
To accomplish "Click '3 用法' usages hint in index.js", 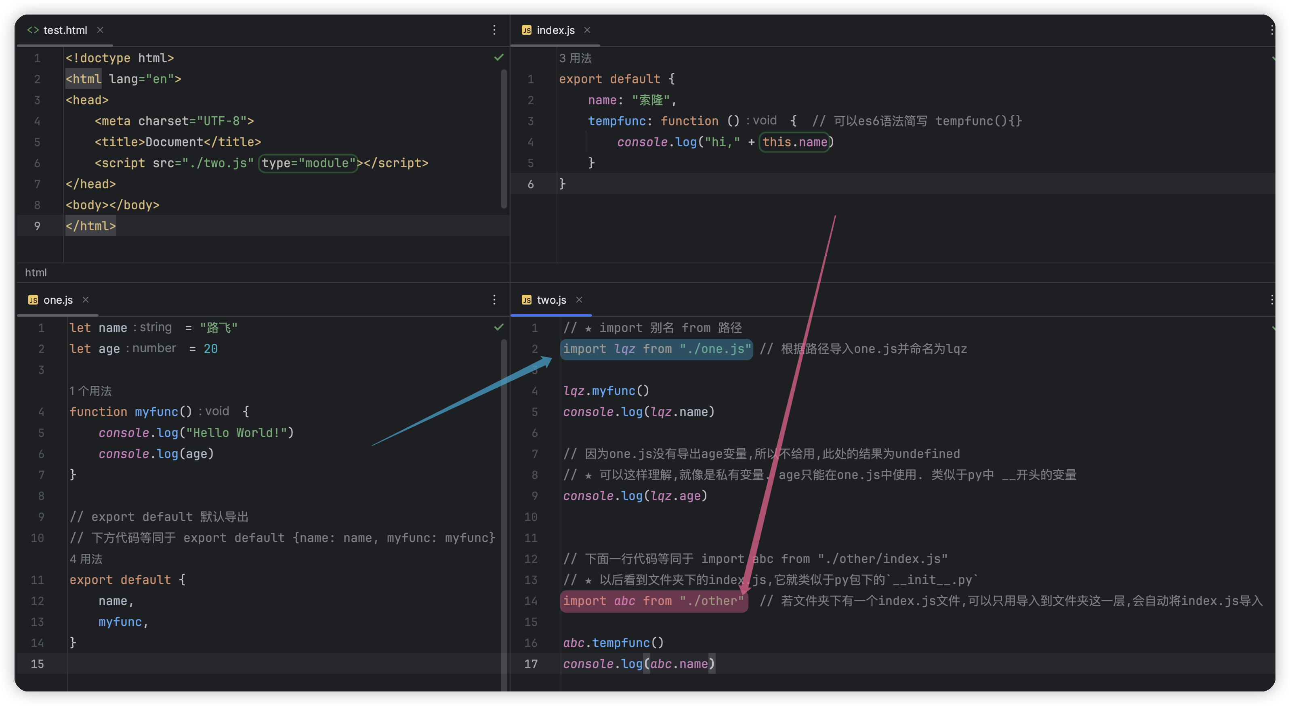I will click(576, 58).
